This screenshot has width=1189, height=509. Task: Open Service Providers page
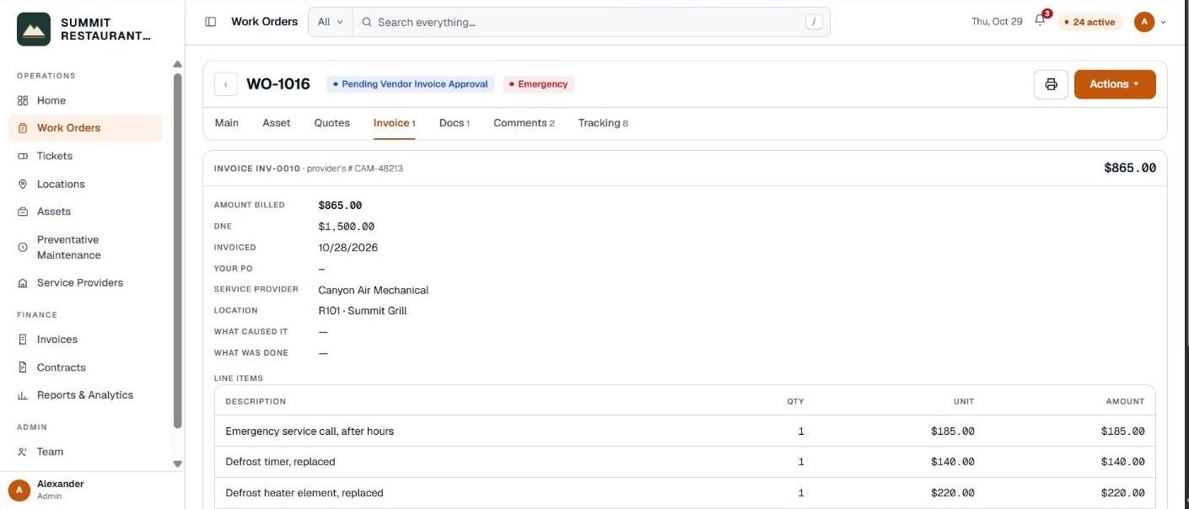(85, 283)
